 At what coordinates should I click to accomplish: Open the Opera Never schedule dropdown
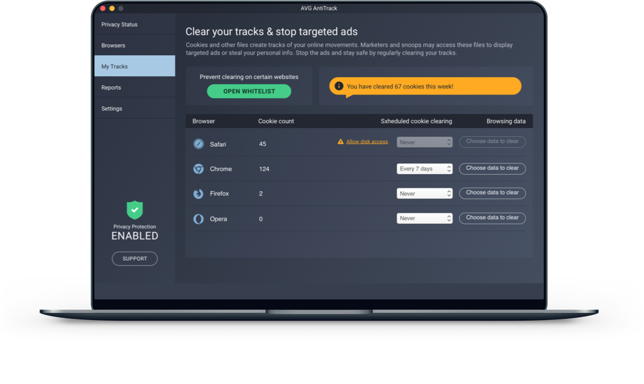pyautogui.click(x=424, y=218)
